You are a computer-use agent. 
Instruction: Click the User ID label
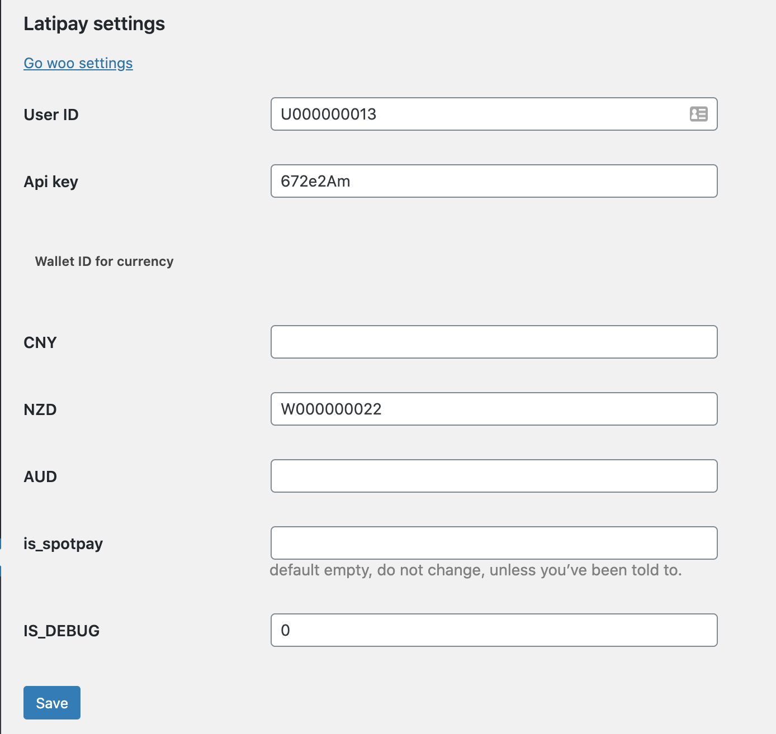51,115
